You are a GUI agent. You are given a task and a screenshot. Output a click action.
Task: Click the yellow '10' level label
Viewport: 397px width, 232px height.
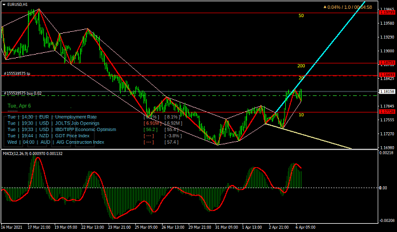(301, 115)
